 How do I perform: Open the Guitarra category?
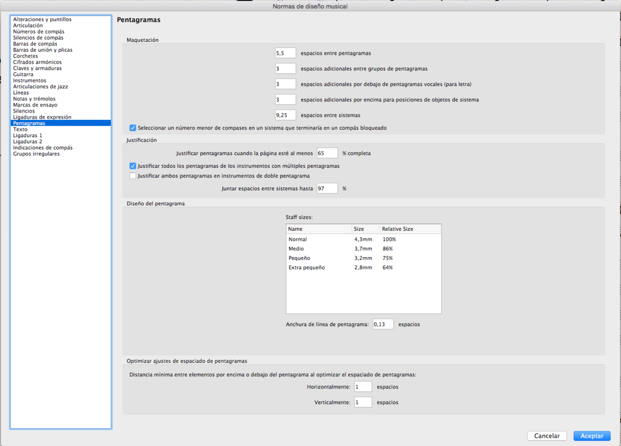pos(23,74)
